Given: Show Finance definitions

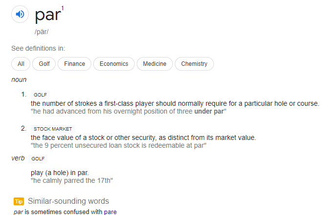Looking at the screenshot, I should tap(75, 64).
